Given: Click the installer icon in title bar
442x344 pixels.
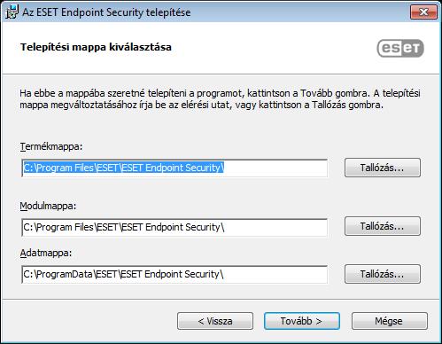Looking at the screenshot, I should point(12,12).
